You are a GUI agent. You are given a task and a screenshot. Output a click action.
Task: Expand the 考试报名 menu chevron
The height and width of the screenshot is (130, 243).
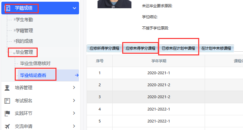pyautogui.click(x=74, y=100)
